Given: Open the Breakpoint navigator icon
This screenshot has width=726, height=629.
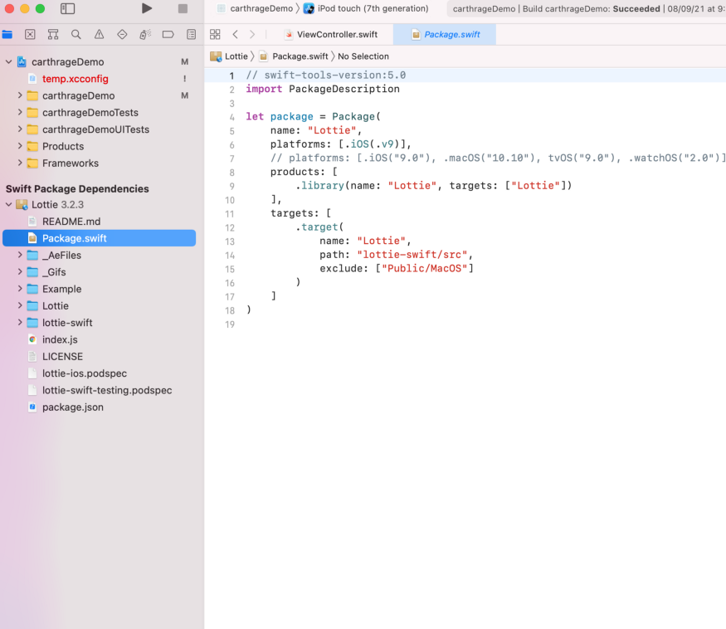Looking at the screenshot, I should (x=168, y=34).
